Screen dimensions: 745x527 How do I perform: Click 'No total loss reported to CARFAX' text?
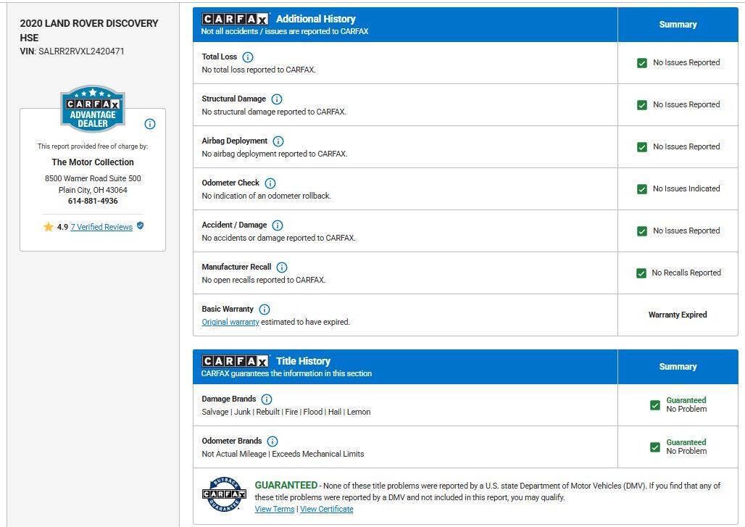(259, 70)
